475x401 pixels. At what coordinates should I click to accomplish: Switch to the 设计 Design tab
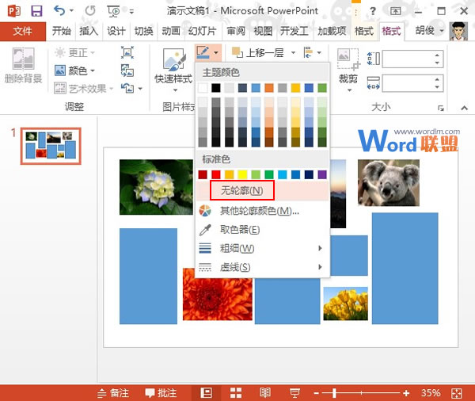(116, 31)
